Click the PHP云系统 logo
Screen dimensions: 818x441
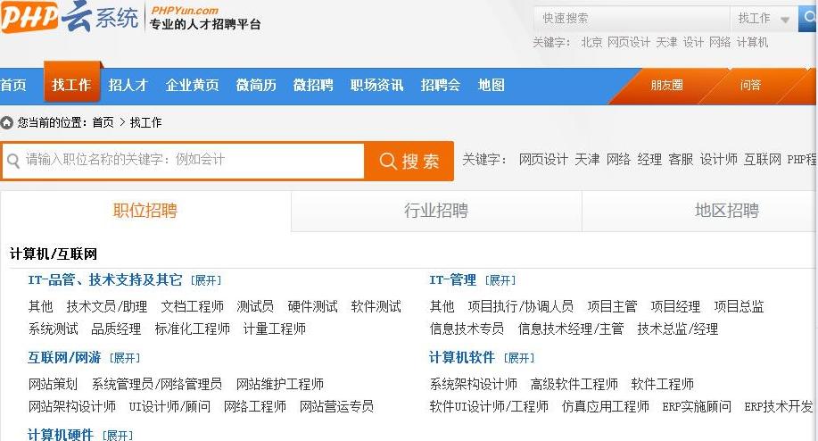(71, 17)
